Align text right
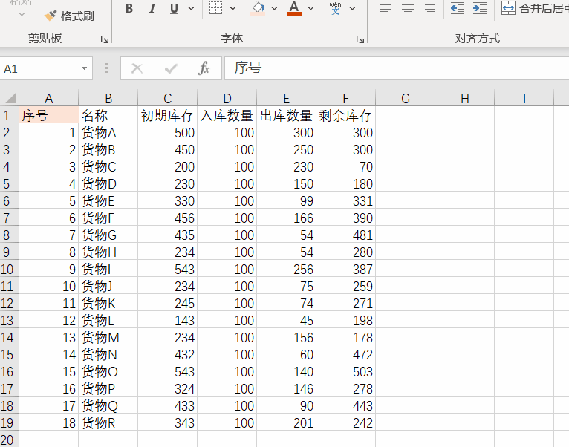 [430, 8]
